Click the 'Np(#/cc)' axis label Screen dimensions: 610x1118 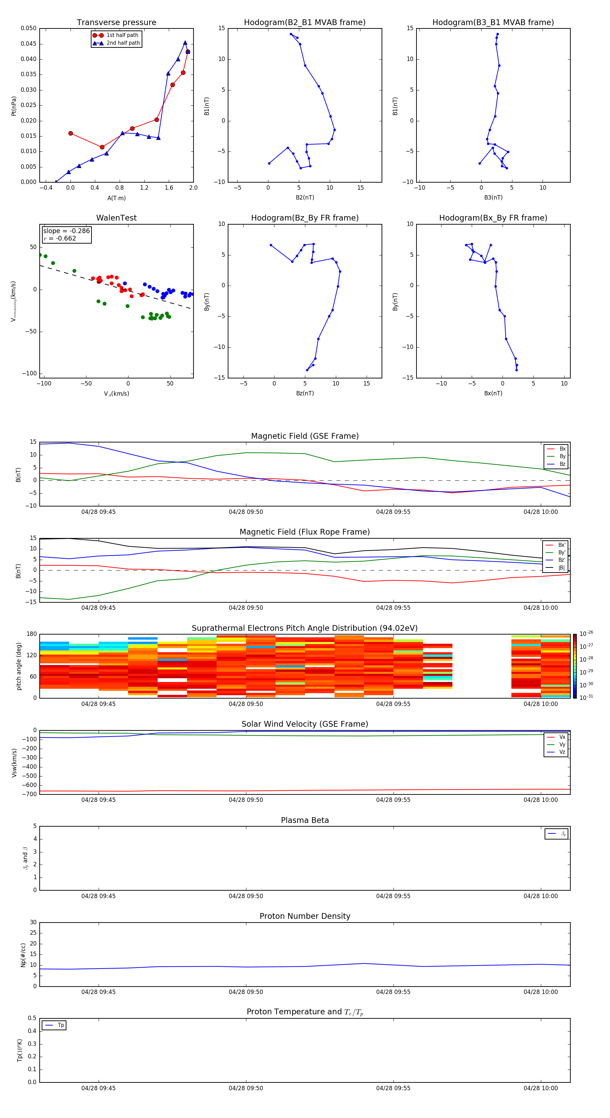[23, 955]
